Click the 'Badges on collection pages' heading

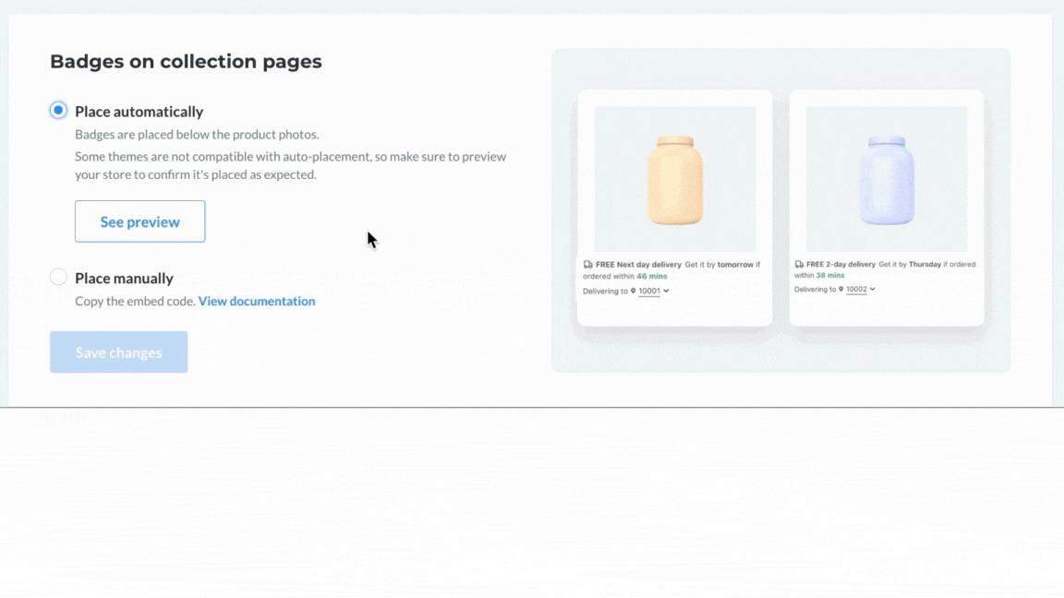(x=186, y=62)
